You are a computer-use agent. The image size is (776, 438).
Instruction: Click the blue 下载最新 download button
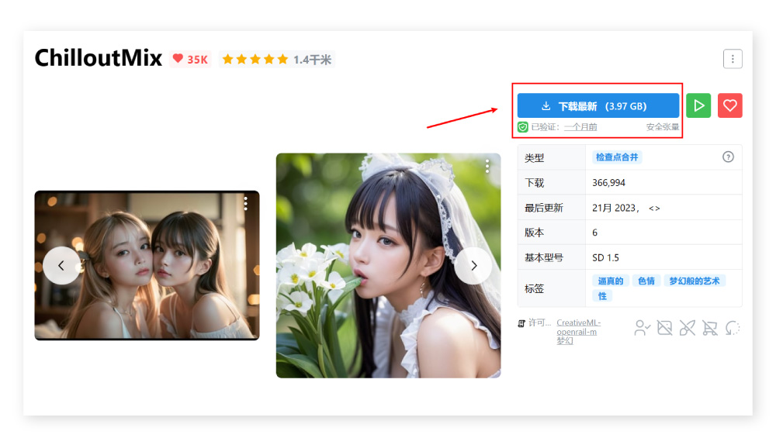[598, 106]
